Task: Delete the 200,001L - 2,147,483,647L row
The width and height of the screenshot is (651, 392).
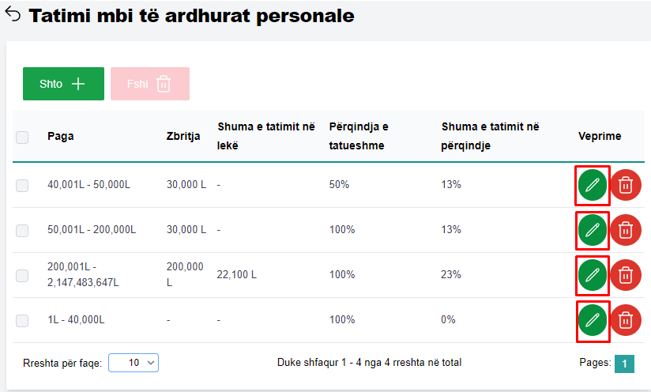Action: pos(626,275)
